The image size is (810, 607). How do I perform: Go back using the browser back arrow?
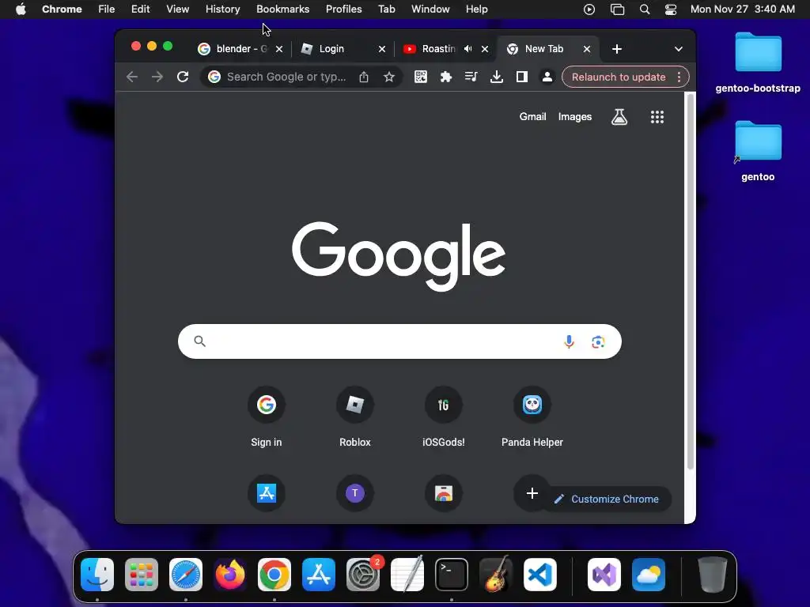(132, 77)
